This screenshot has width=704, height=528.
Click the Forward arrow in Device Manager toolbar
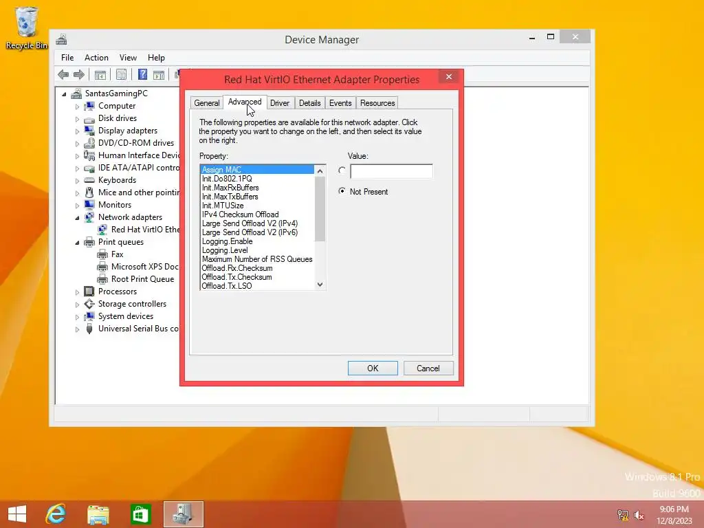pos(78,74)
